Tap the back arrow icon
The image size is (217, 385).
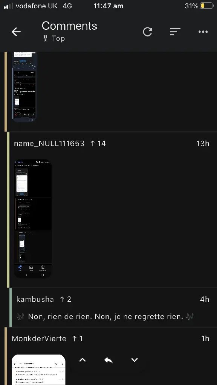[x=16, y=32]
